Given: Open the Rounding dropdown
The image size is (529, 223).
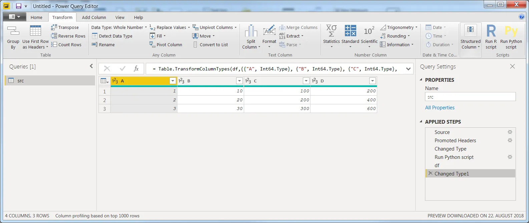Looking at the screenshot, I should point(395,36).
